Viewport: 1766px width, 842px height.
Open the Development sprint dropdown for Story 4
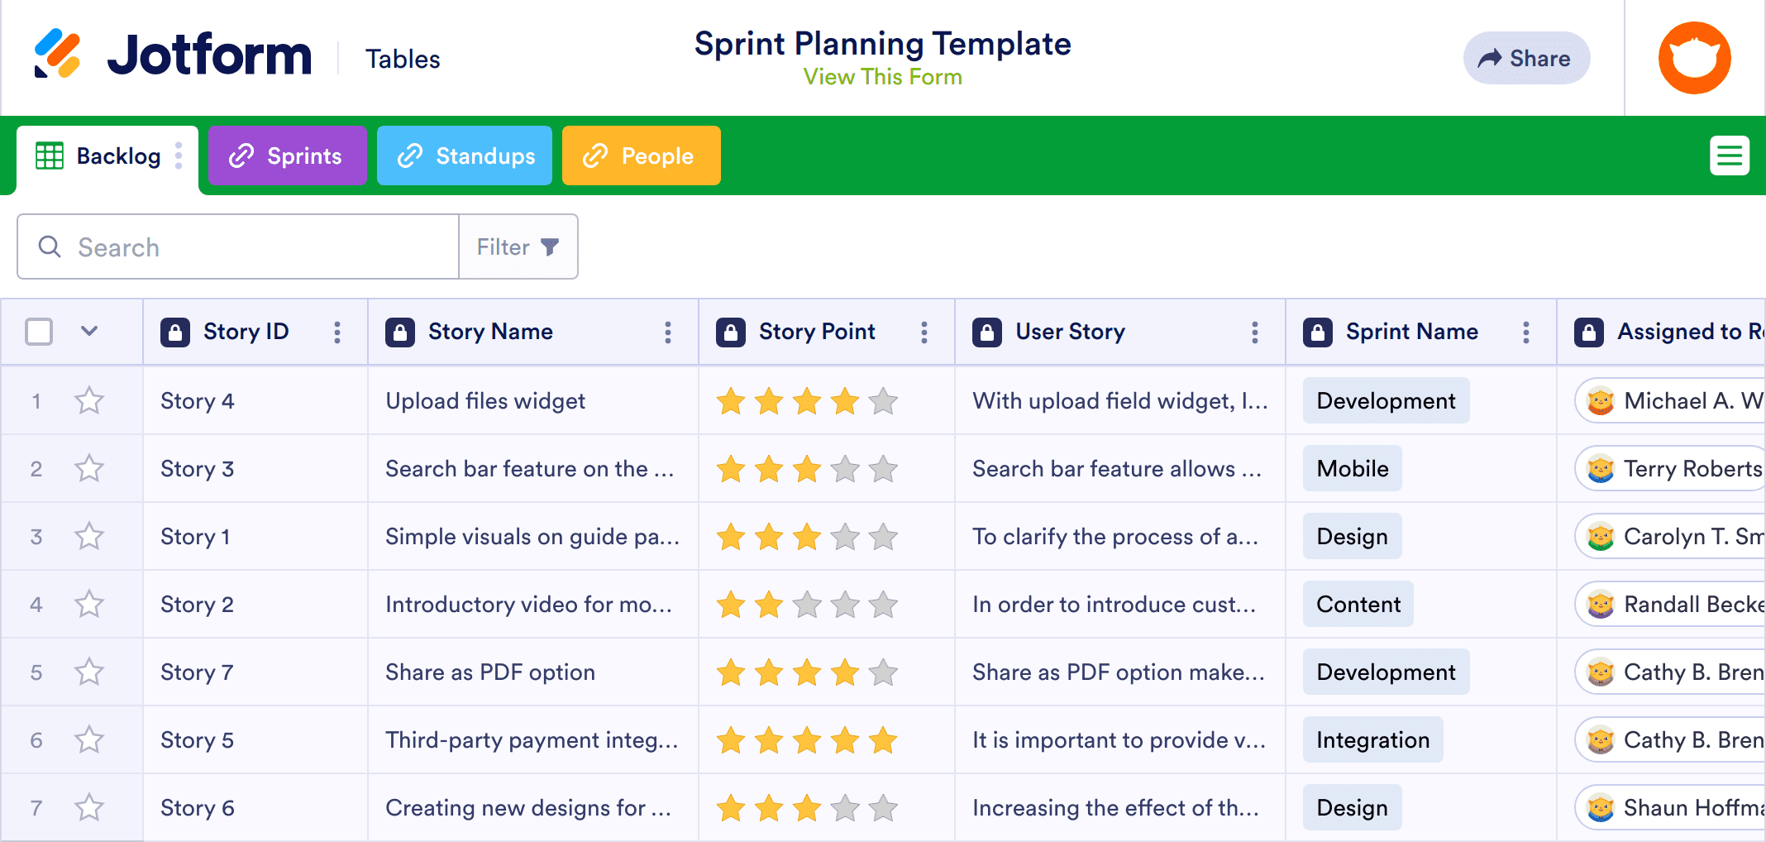(x=1386, y=401)
